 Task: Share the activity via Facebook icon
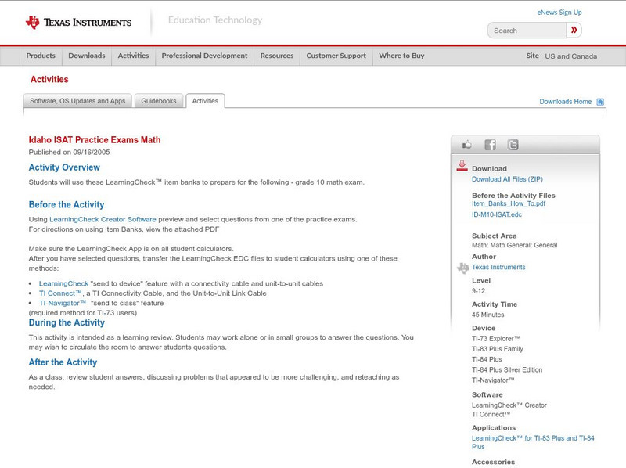[x=490, y=145]
